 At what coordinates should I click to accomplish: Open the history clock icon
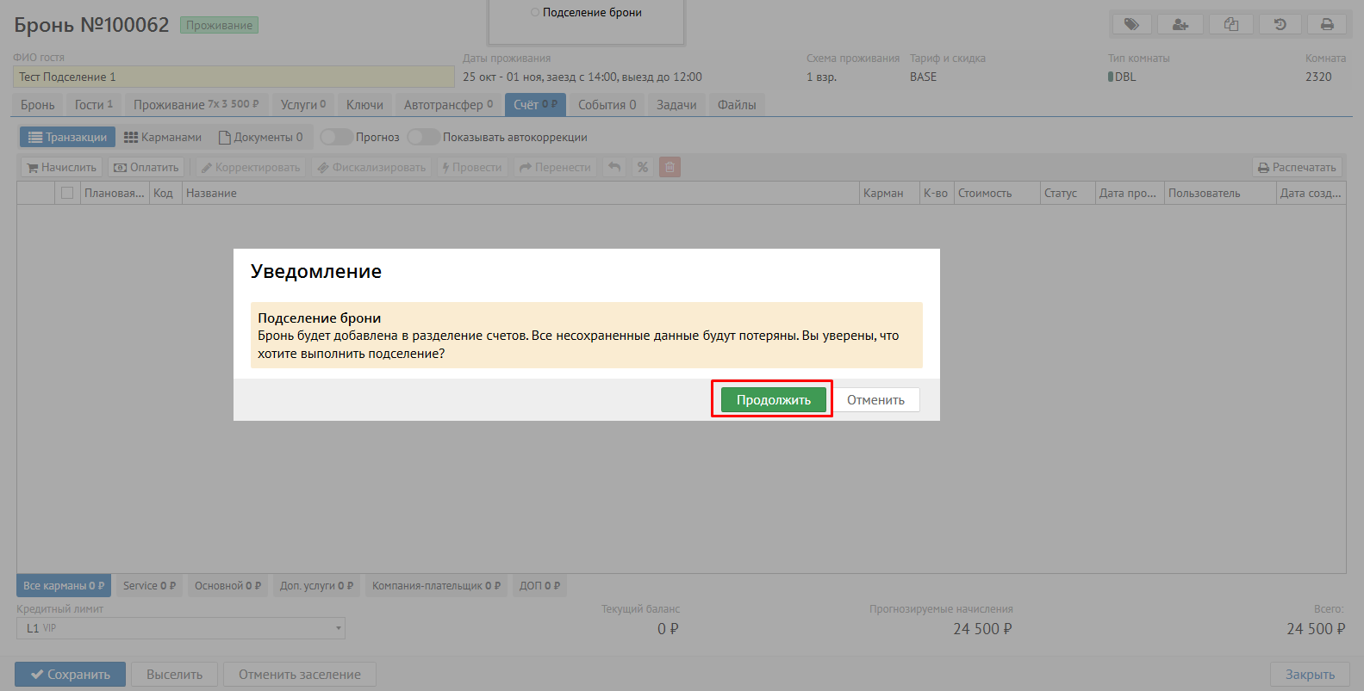1280,24
